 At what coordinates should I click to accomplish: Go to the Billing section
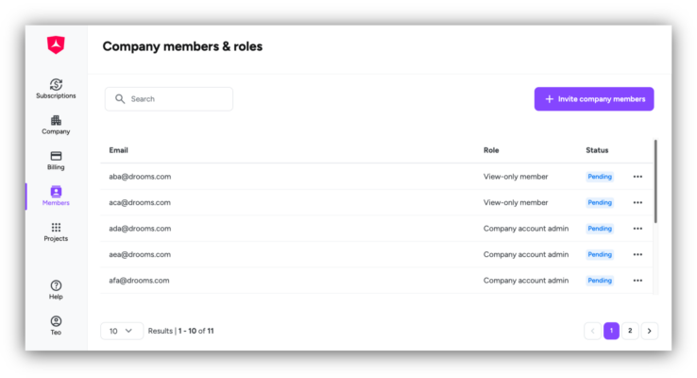tap(56, 160)
